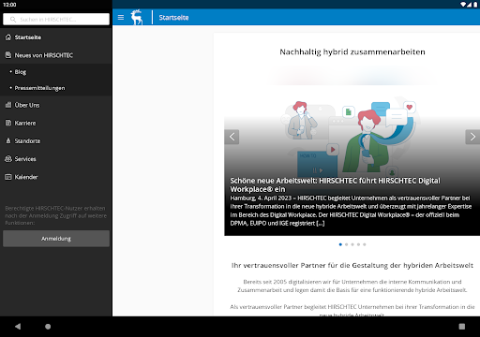Select the first carousel indicator dot
Viewport: 480px width, 337px height.
coord(340,244)
